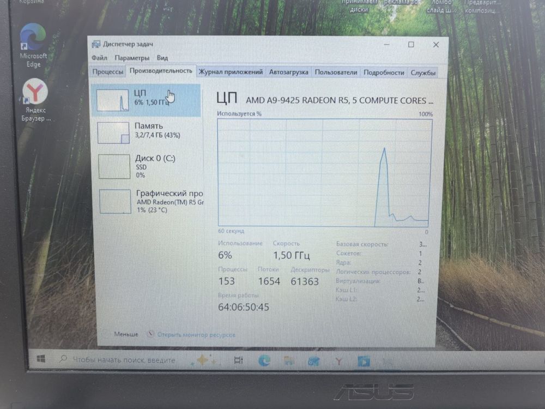Open Яндекс Браузер desktop shortcut

[x=35, y=100]
